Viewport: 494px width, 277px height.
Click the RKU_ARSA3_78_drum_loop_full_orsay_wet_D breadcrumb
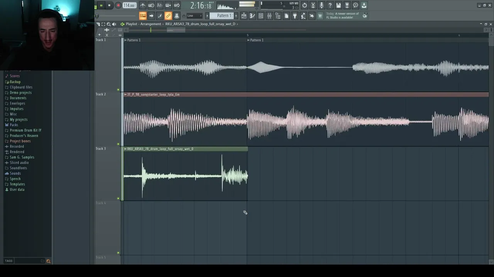tap(200, 24)
